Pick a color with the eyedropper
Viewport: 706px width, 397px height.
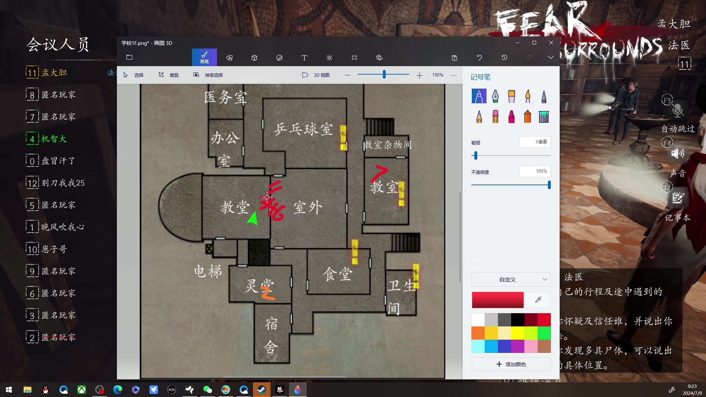coord(538,300)
